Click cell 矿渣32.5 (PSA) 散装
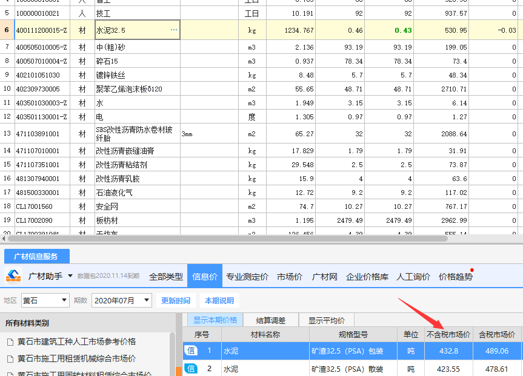 pos(353,369)
